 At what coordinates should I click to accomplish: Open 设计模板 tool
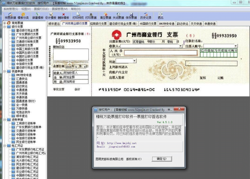click(x=51, y=16)
